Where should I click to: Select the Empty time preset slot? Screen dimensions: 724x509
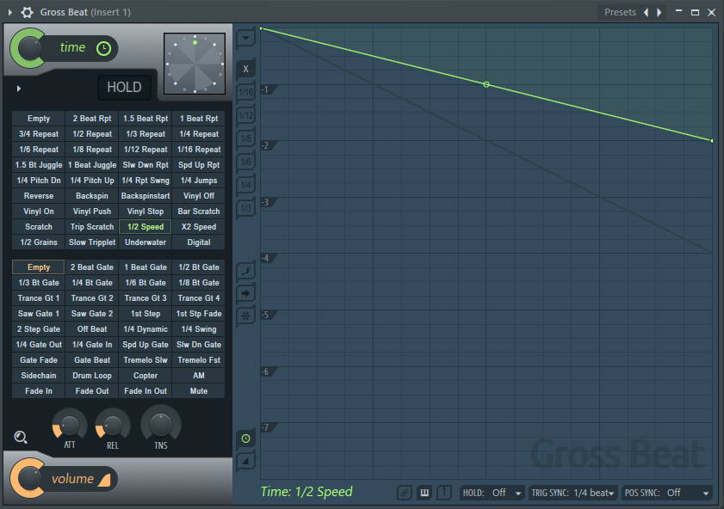pyautogui.click(x=39, y=119)
